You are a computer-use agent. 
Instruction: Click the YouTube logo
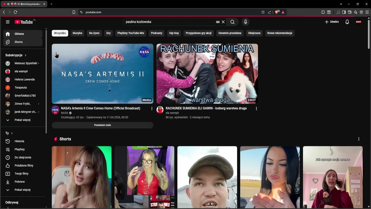coord(24,22)
